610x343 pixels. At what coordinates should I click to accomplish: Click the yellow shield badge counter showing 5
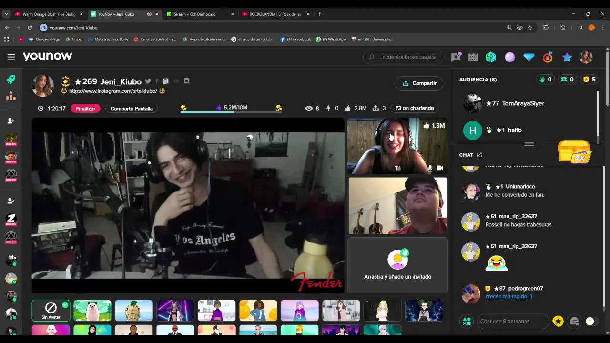point(590,80)
